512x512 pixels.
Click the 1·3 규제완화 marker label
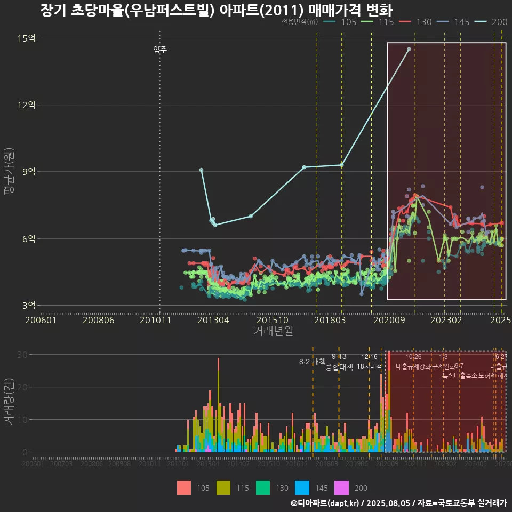pos(443,362)
